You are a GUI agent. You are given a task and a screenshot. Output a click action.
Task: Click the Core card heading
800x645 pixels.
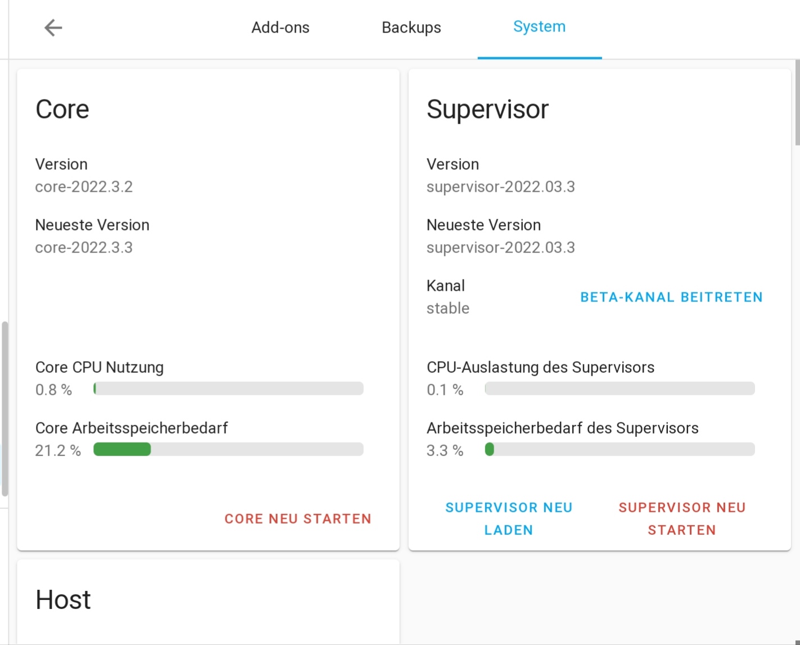62,109
